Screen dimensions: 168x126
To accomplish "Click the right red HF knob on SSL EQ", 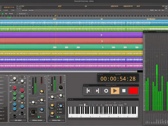I will [22, 90].
